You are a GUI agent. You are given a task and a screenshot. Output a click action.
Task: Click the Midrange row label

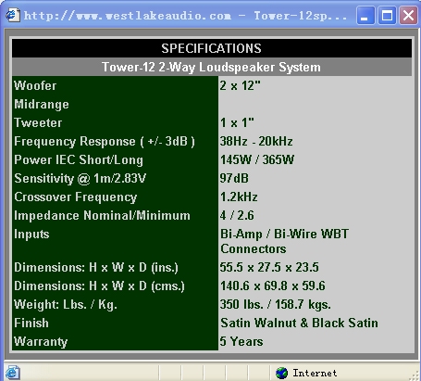point(42,105)
